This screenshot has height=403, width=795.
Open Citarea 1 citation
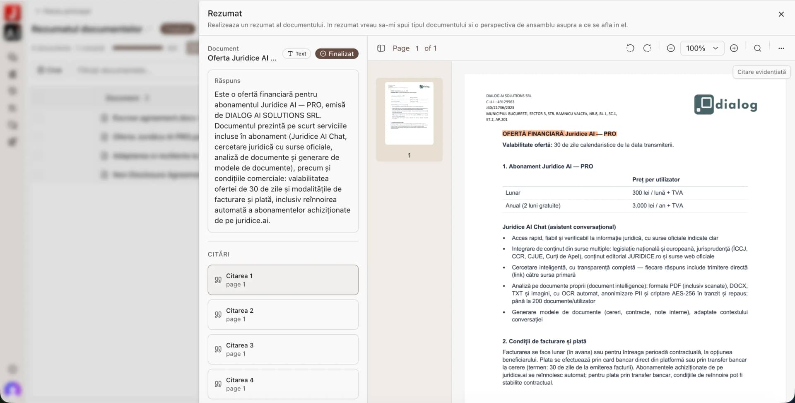coord(283,280)
